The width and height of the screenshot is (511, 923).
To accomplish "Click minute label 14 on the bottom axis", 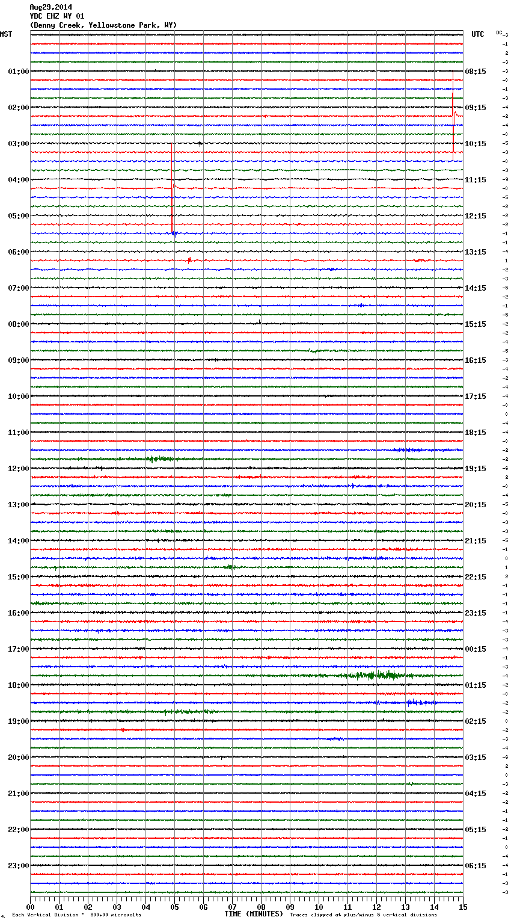I will 434,907.
